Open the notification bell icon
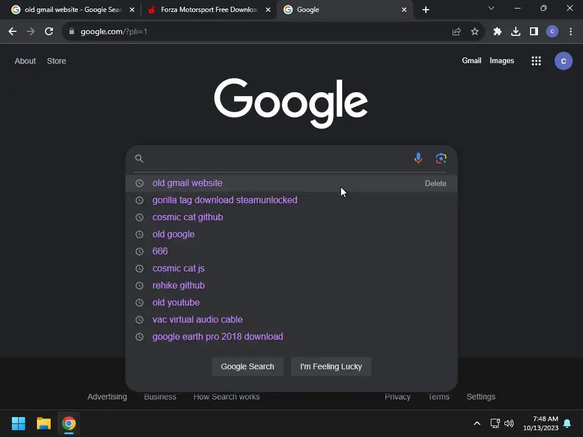Screen dimensions: 583x437 [568, 423]
